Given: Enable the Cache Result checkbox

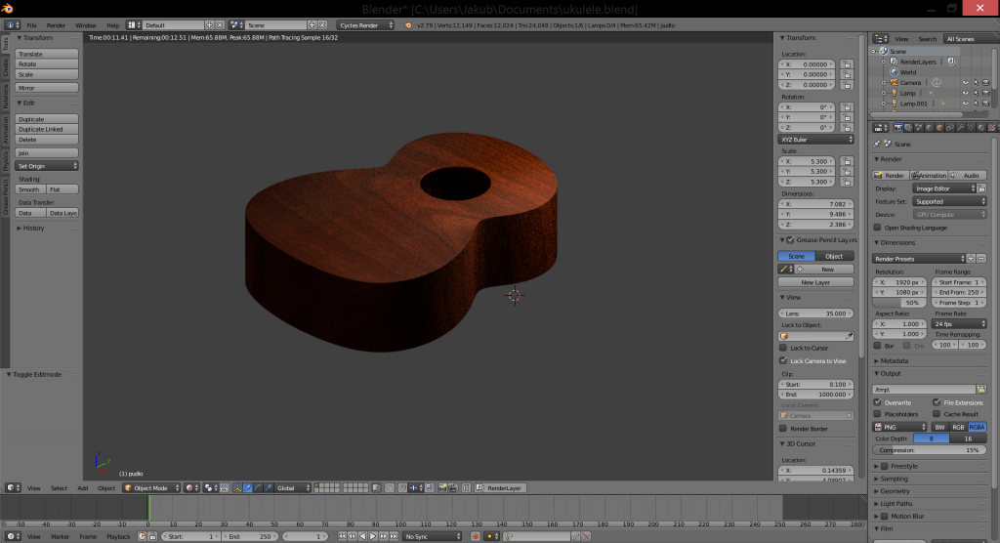Looking at the screenshot, I should 937,414.
